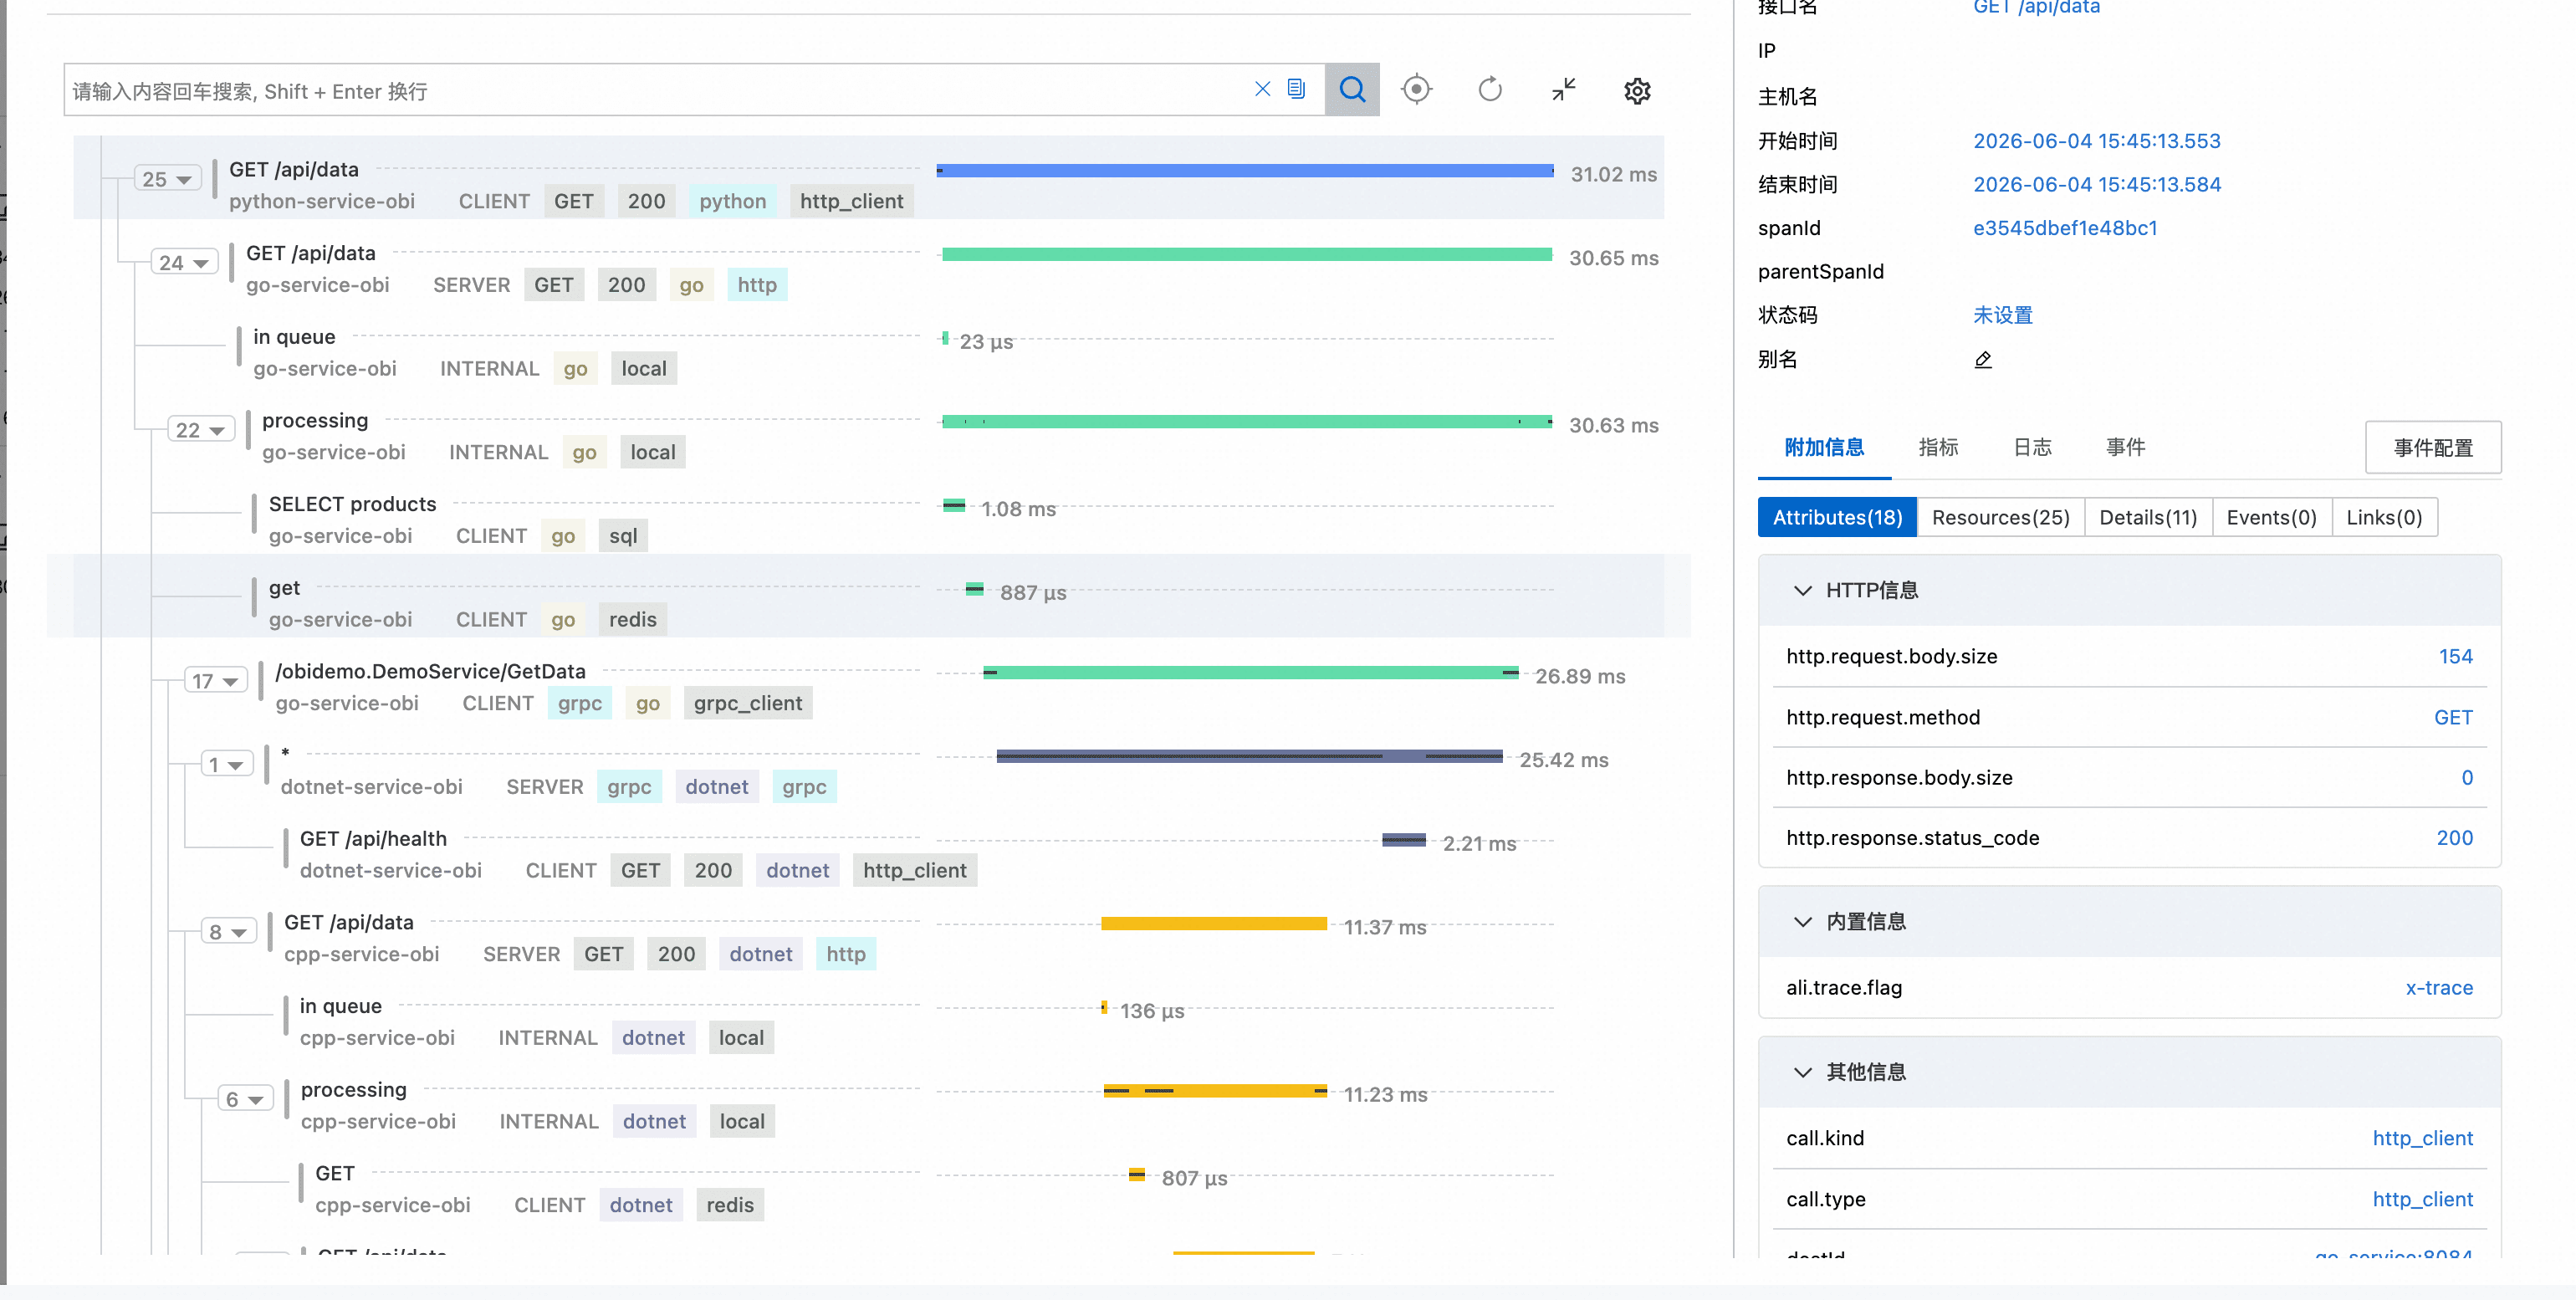Click the collapse arrows icon
The image size is (2576, 1300).
point(1564,90)
